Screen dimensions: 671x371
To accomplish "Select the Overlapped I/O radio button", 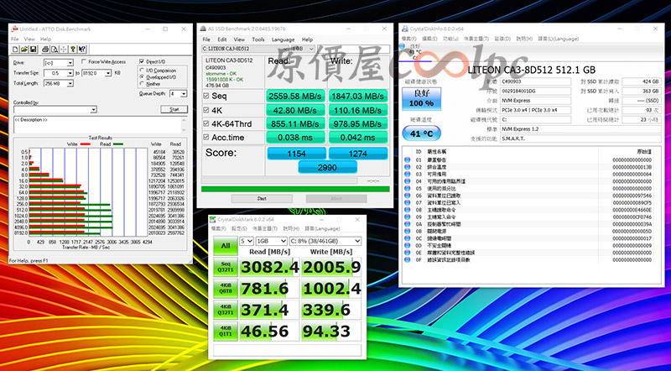I will pos(143,77).
